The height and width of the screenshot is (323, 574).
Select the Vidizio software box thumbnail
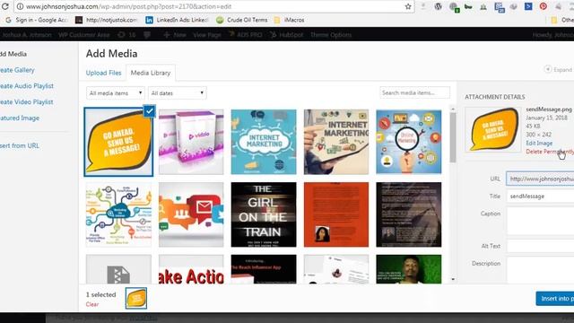coord(191,142)
